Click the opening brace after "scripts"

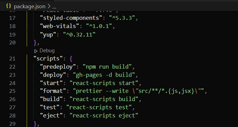[x=71, y=59]
